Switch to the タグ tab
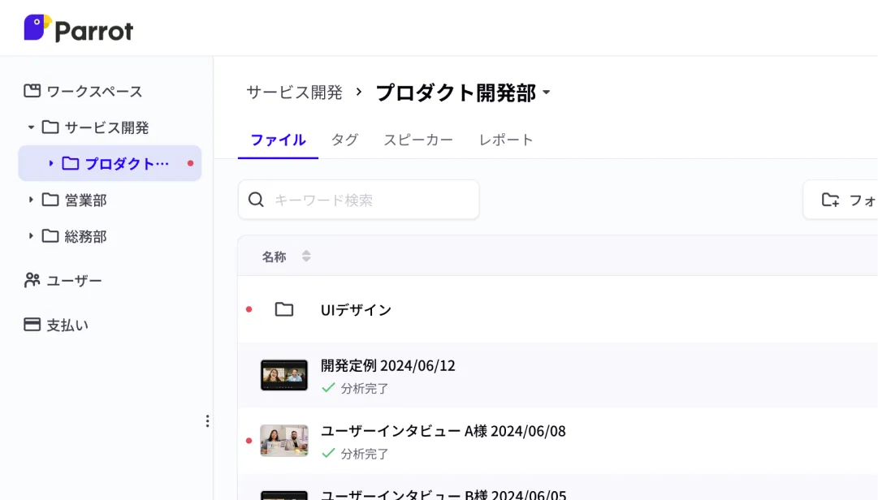The height and width of the screenshot is (500, 878). pos(344,140)
